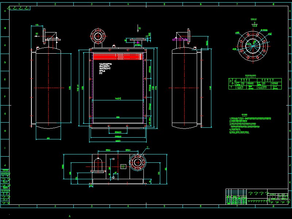
Task: Pick the 170 dimension above the left view
Action: coord(37,25)
